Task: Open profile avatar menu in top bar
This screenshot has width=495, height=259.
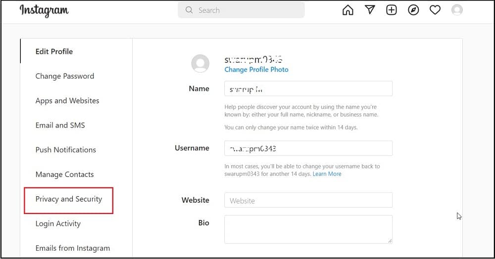Action: tap(457, 10)
